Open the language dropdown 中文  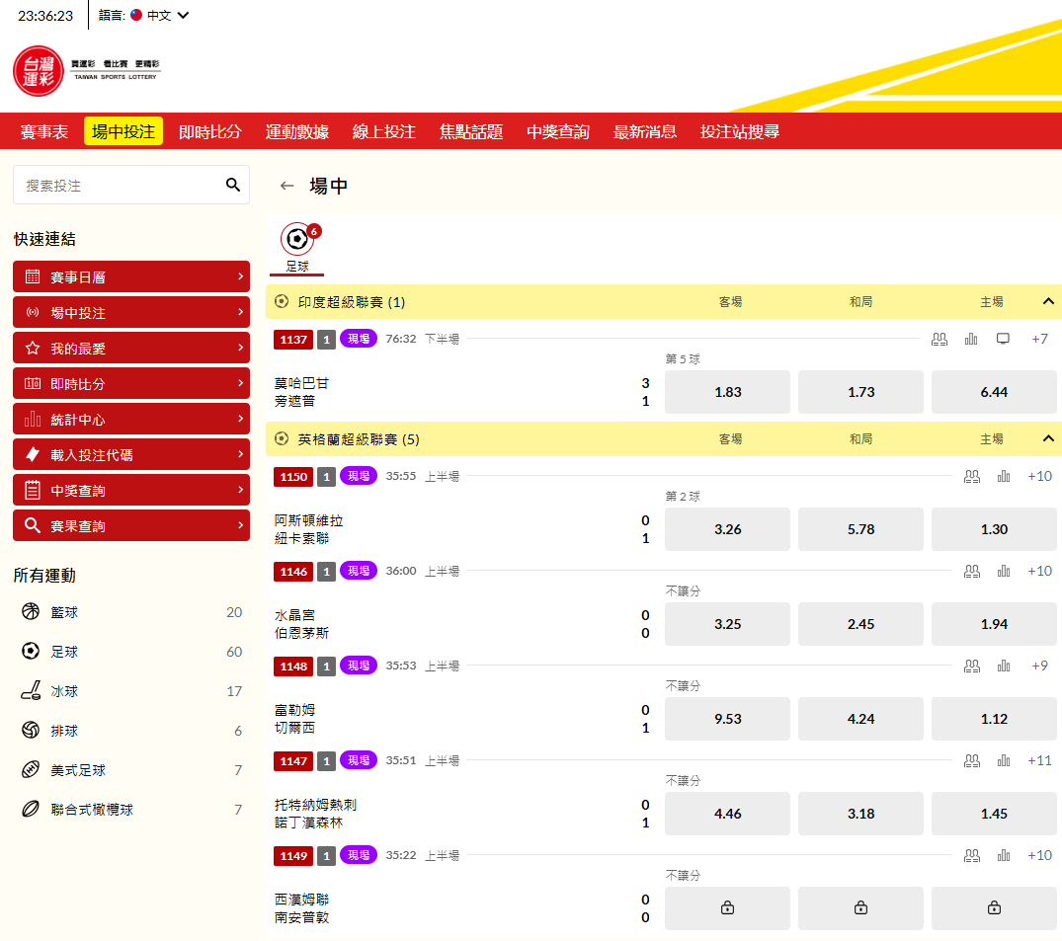(159, 15)
